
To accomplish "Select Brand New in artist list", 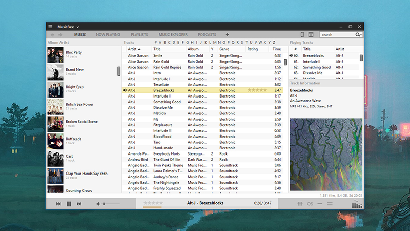I will click(x=83, y=72).
